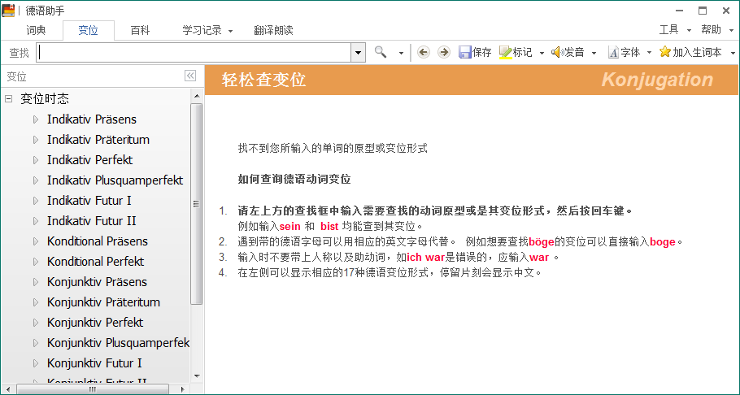Open the 工具 menu
This screenshot has width=740, height=395.
click(673, 30)
